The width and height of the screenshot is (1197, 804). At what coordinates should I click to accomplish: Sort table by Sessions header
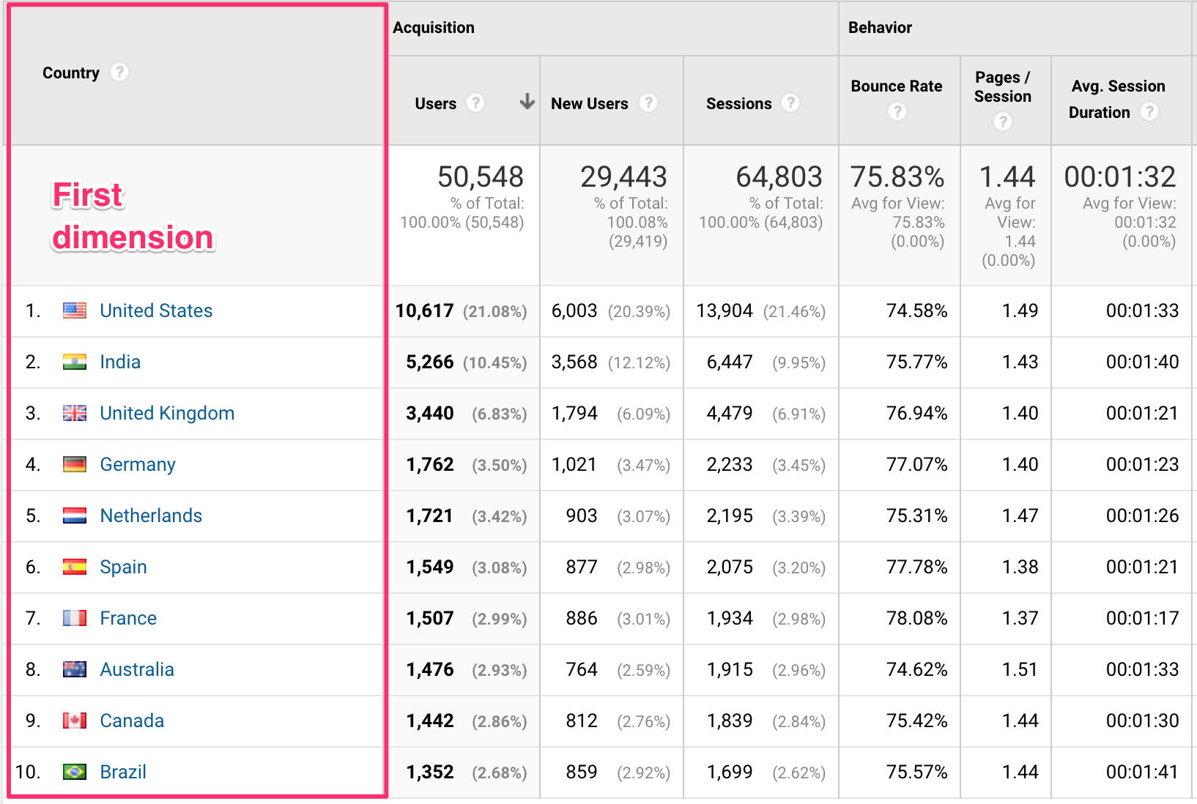coord(738,104)
